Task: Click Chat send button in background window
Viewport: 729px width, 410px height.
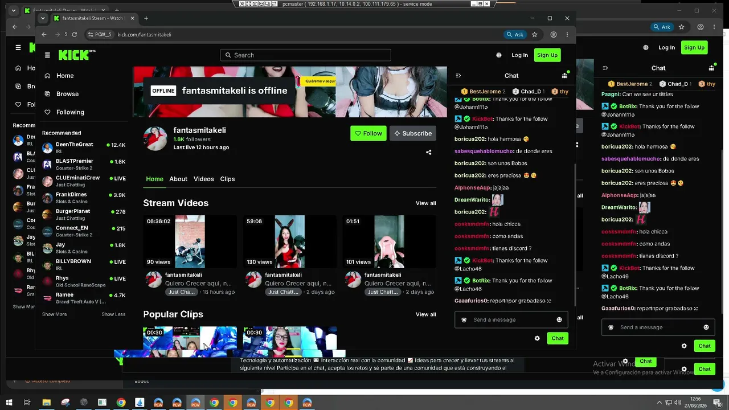Action: click(x=705, y=346)
